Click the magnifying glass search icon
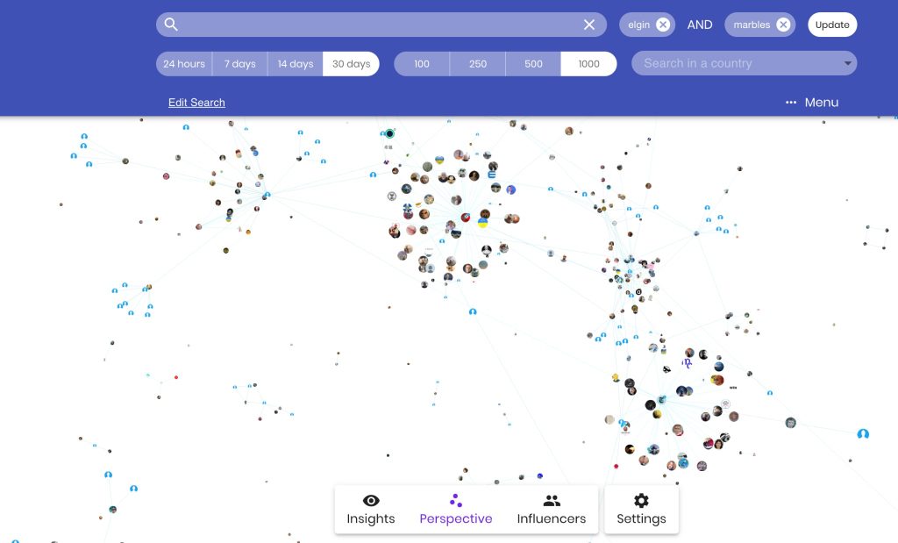The height and width of the screenshot is (543, 898). tap(172, 25)
